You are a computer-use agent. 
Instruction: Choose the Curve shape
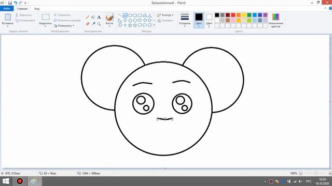125,16
